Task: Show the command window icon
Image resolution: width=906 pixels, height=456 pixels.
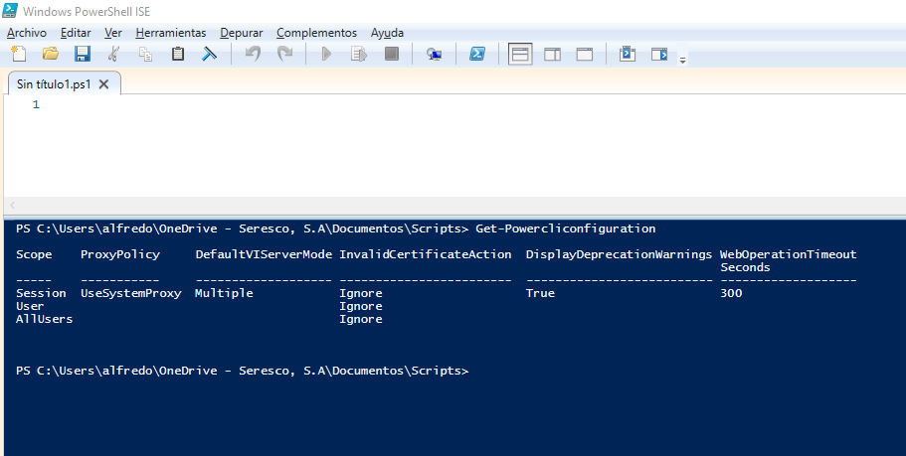Action: click(x=628, y=55)
